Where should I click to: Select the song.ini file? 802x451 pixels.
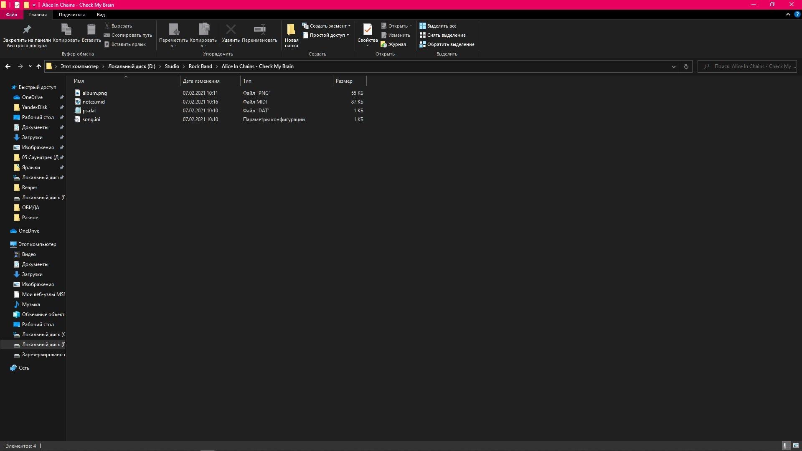pos(91,119)
